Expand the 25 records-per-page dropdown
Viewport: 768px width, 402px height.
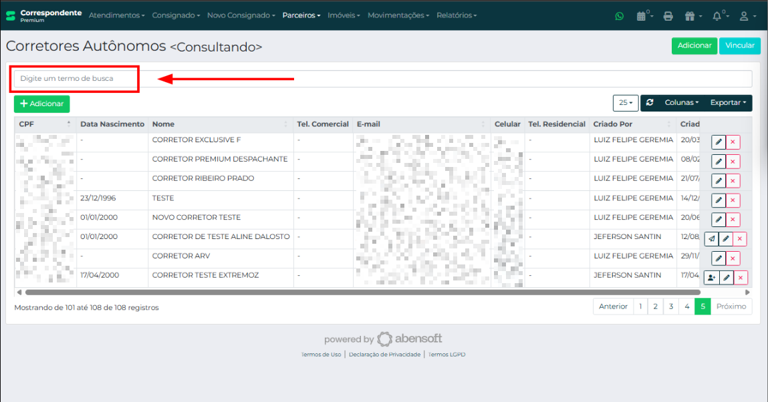[626, 103]
